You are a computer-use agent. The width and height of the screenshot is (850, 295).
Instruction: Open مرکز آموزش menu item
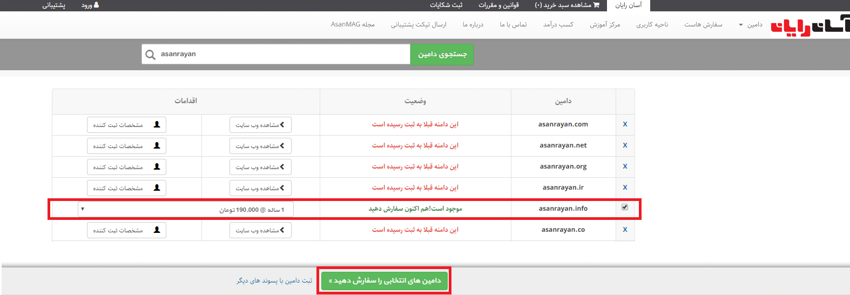tap(605, 25)
